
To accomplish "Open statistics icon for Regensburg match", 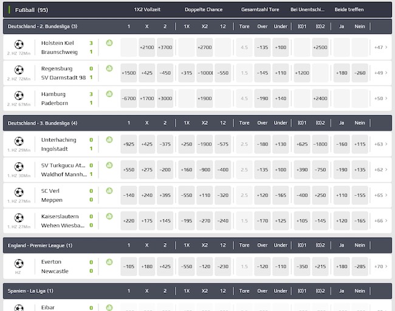I will pyautogui.click(x=109, y=69).
